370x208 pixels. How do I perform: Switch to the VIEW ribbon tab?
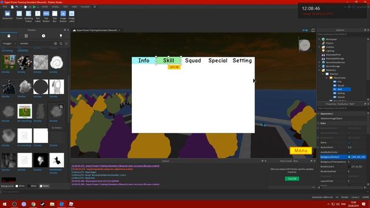[x=75, y=7]
